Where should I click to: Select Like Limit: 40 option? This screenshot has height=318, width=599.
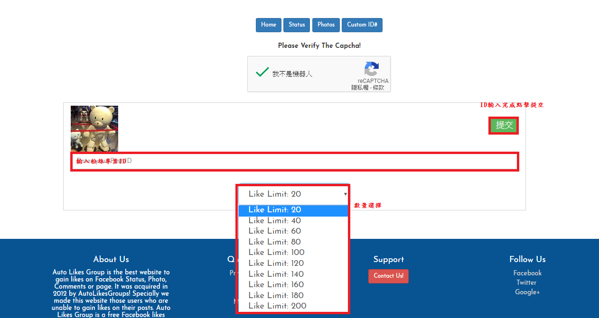pos(274,220)
